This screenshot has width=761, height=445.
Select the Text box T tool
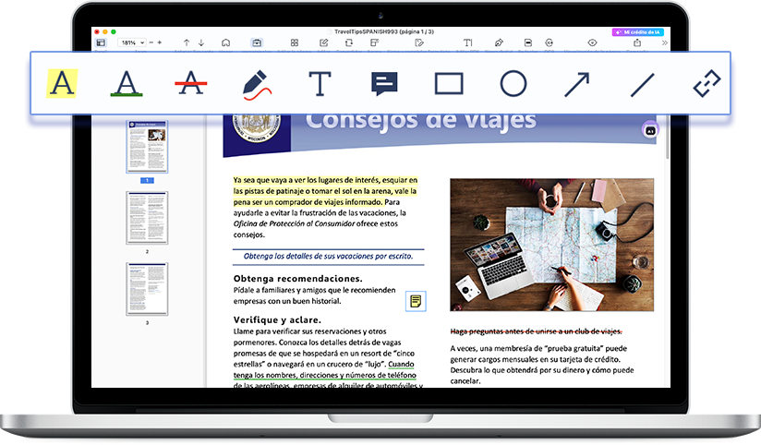click(320, 83)
